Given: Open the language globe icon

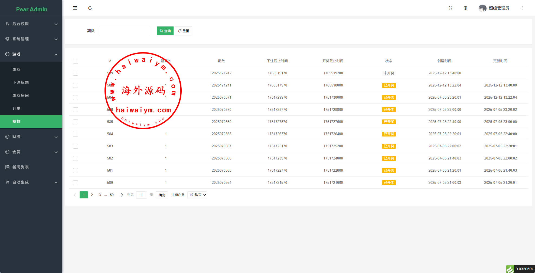Looking at the screenshot, I should click(x=465, y=8).
